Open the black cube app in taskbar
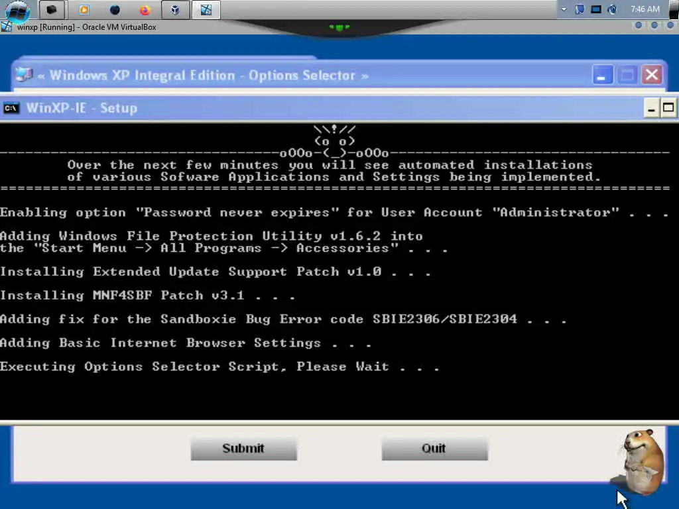679x509 pixels. 52,9
